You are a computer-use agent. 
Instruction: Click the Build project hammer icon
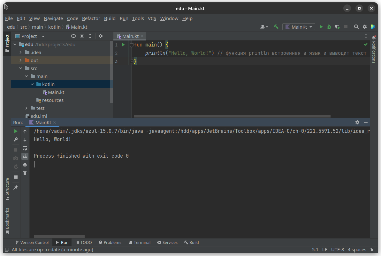(x=276, y=27)
